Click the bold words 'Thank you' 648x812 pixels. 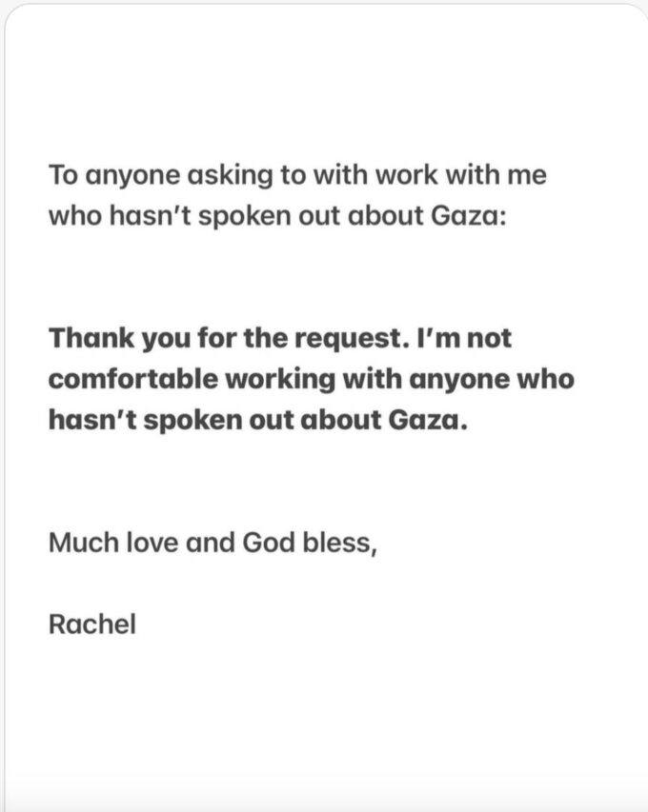[120, 339]
